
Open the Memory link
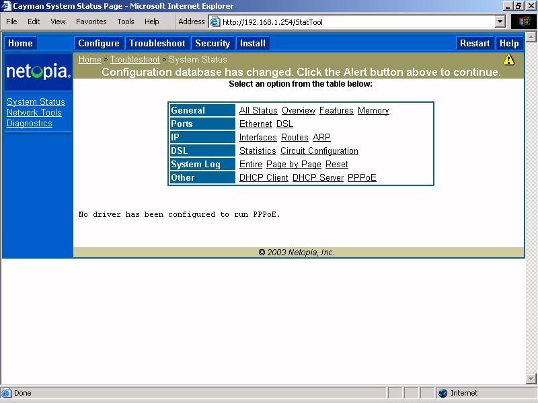pyautogui.click(x=373, y=111)
